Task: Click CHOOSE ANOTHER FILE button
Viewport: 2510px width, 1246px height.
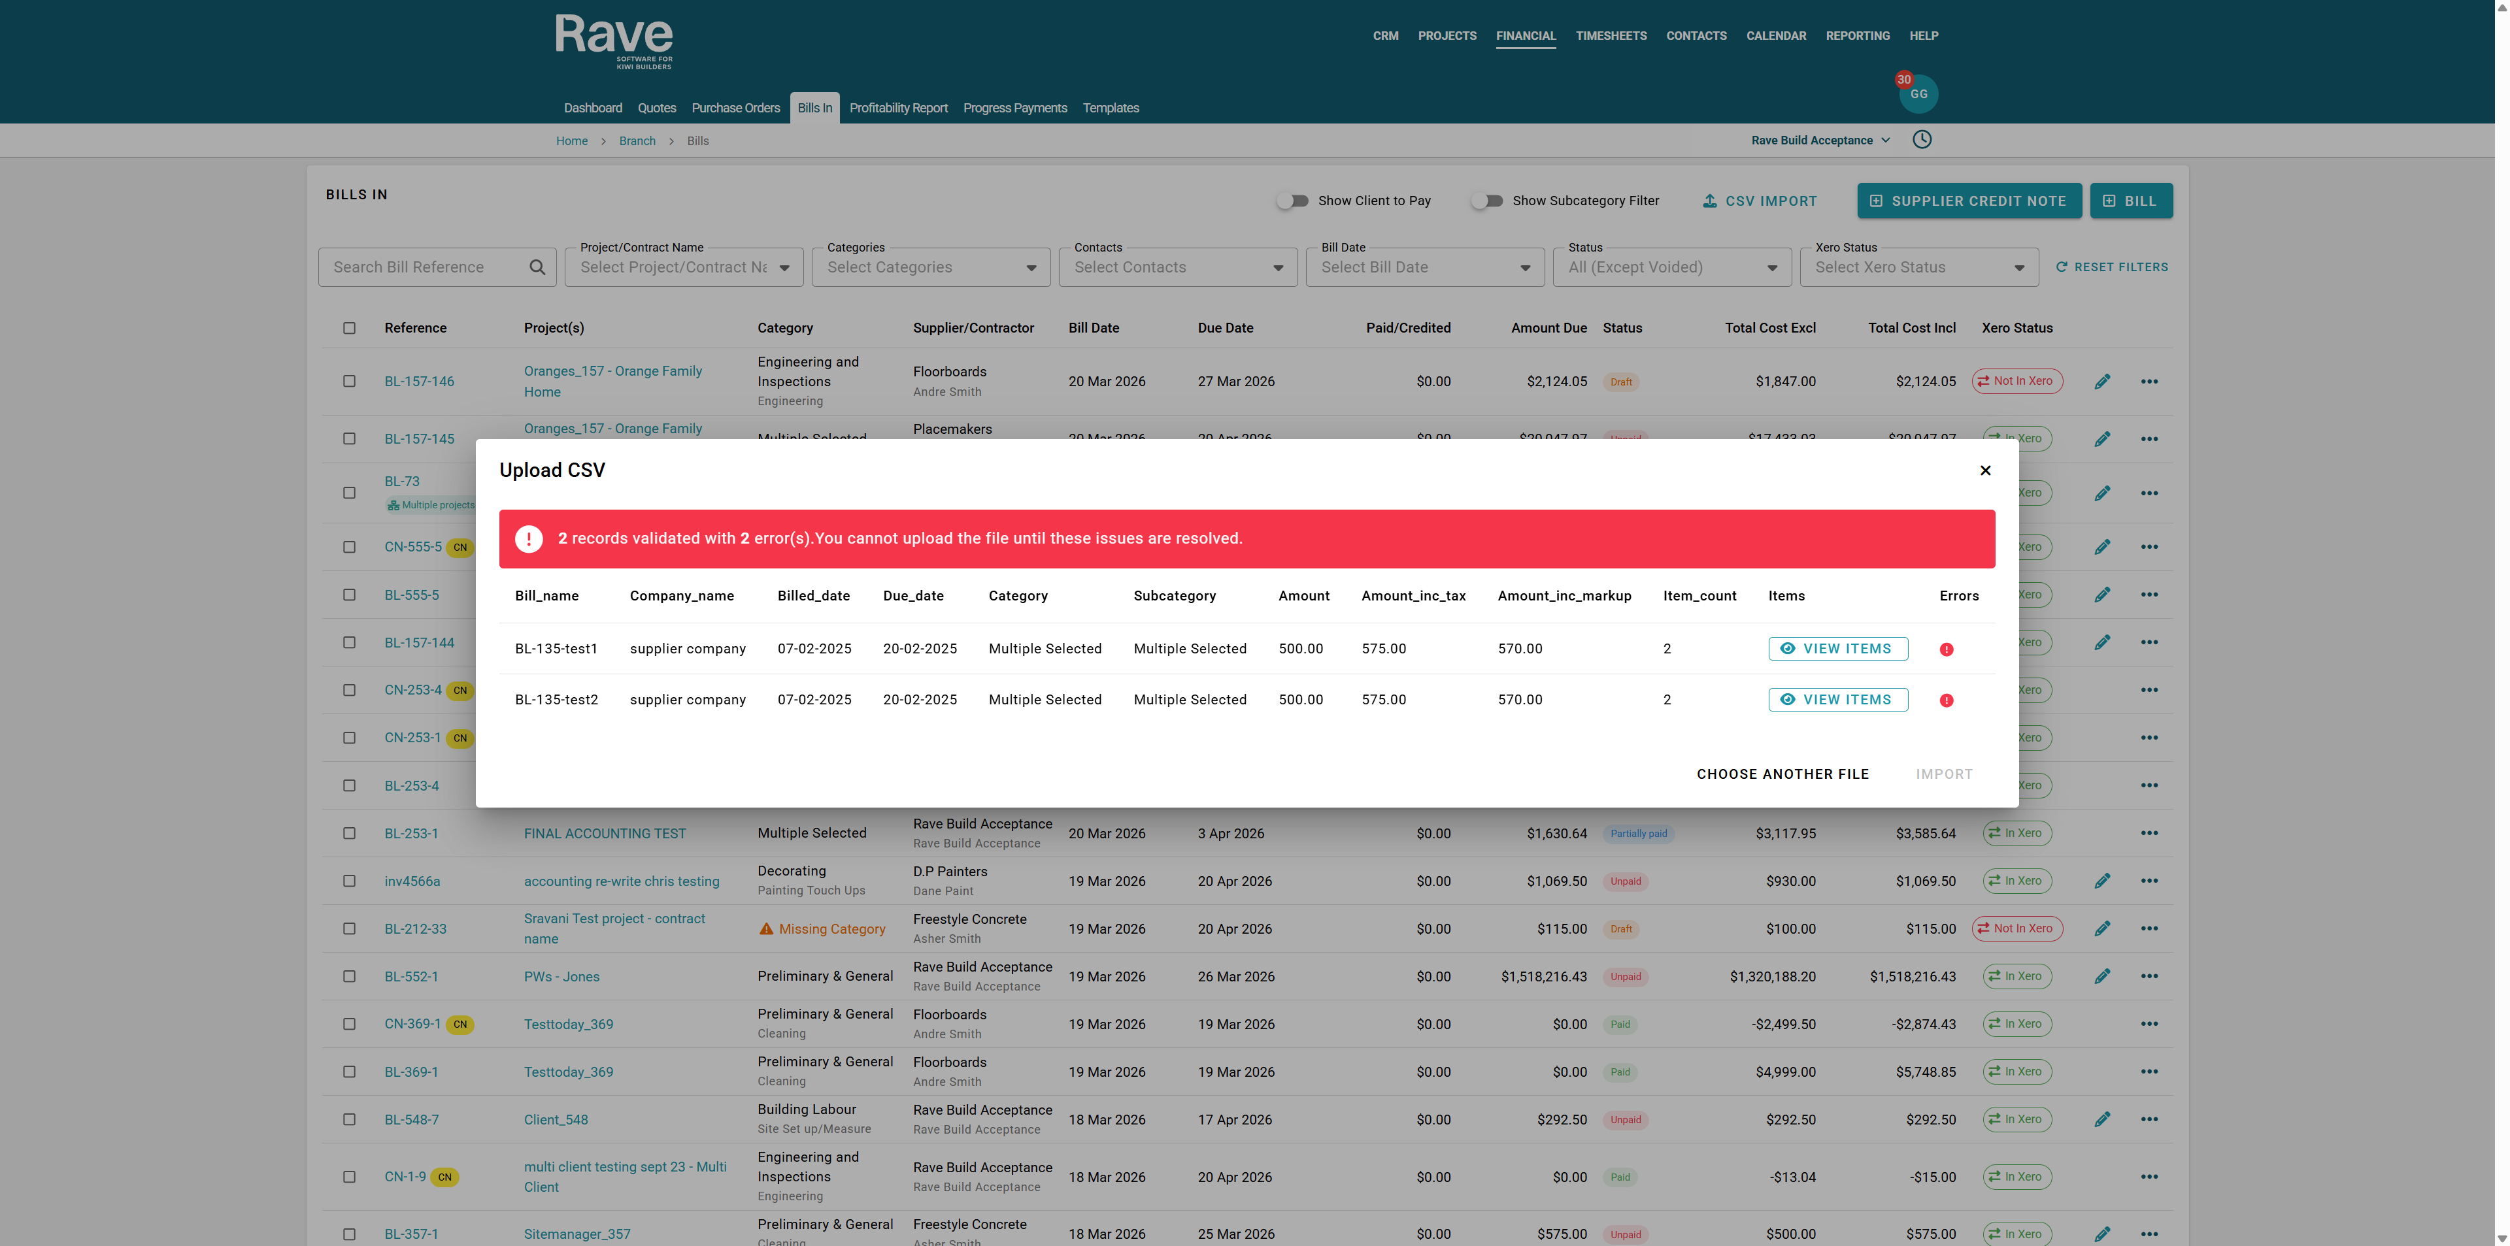Action: (1782, 774)
